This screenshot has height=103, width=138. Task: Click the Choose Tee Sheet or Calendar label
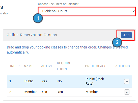pyautogui.click(x=58, y=4)
